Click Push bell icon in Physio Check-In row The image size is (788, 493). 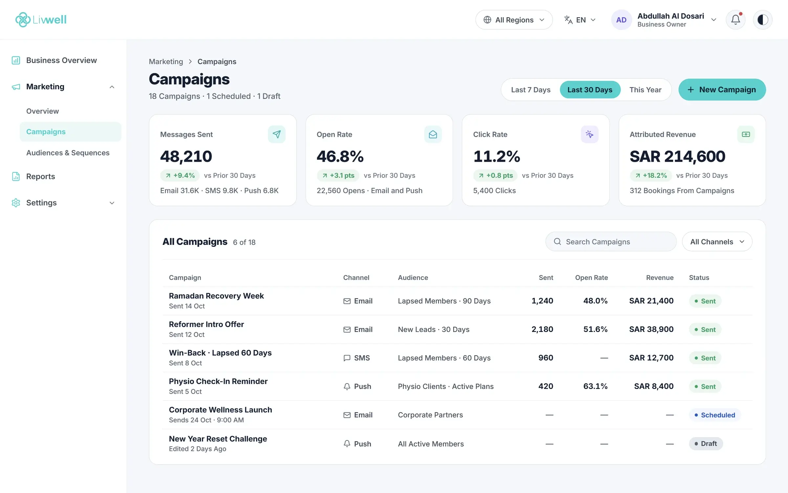tap(347, 387)
